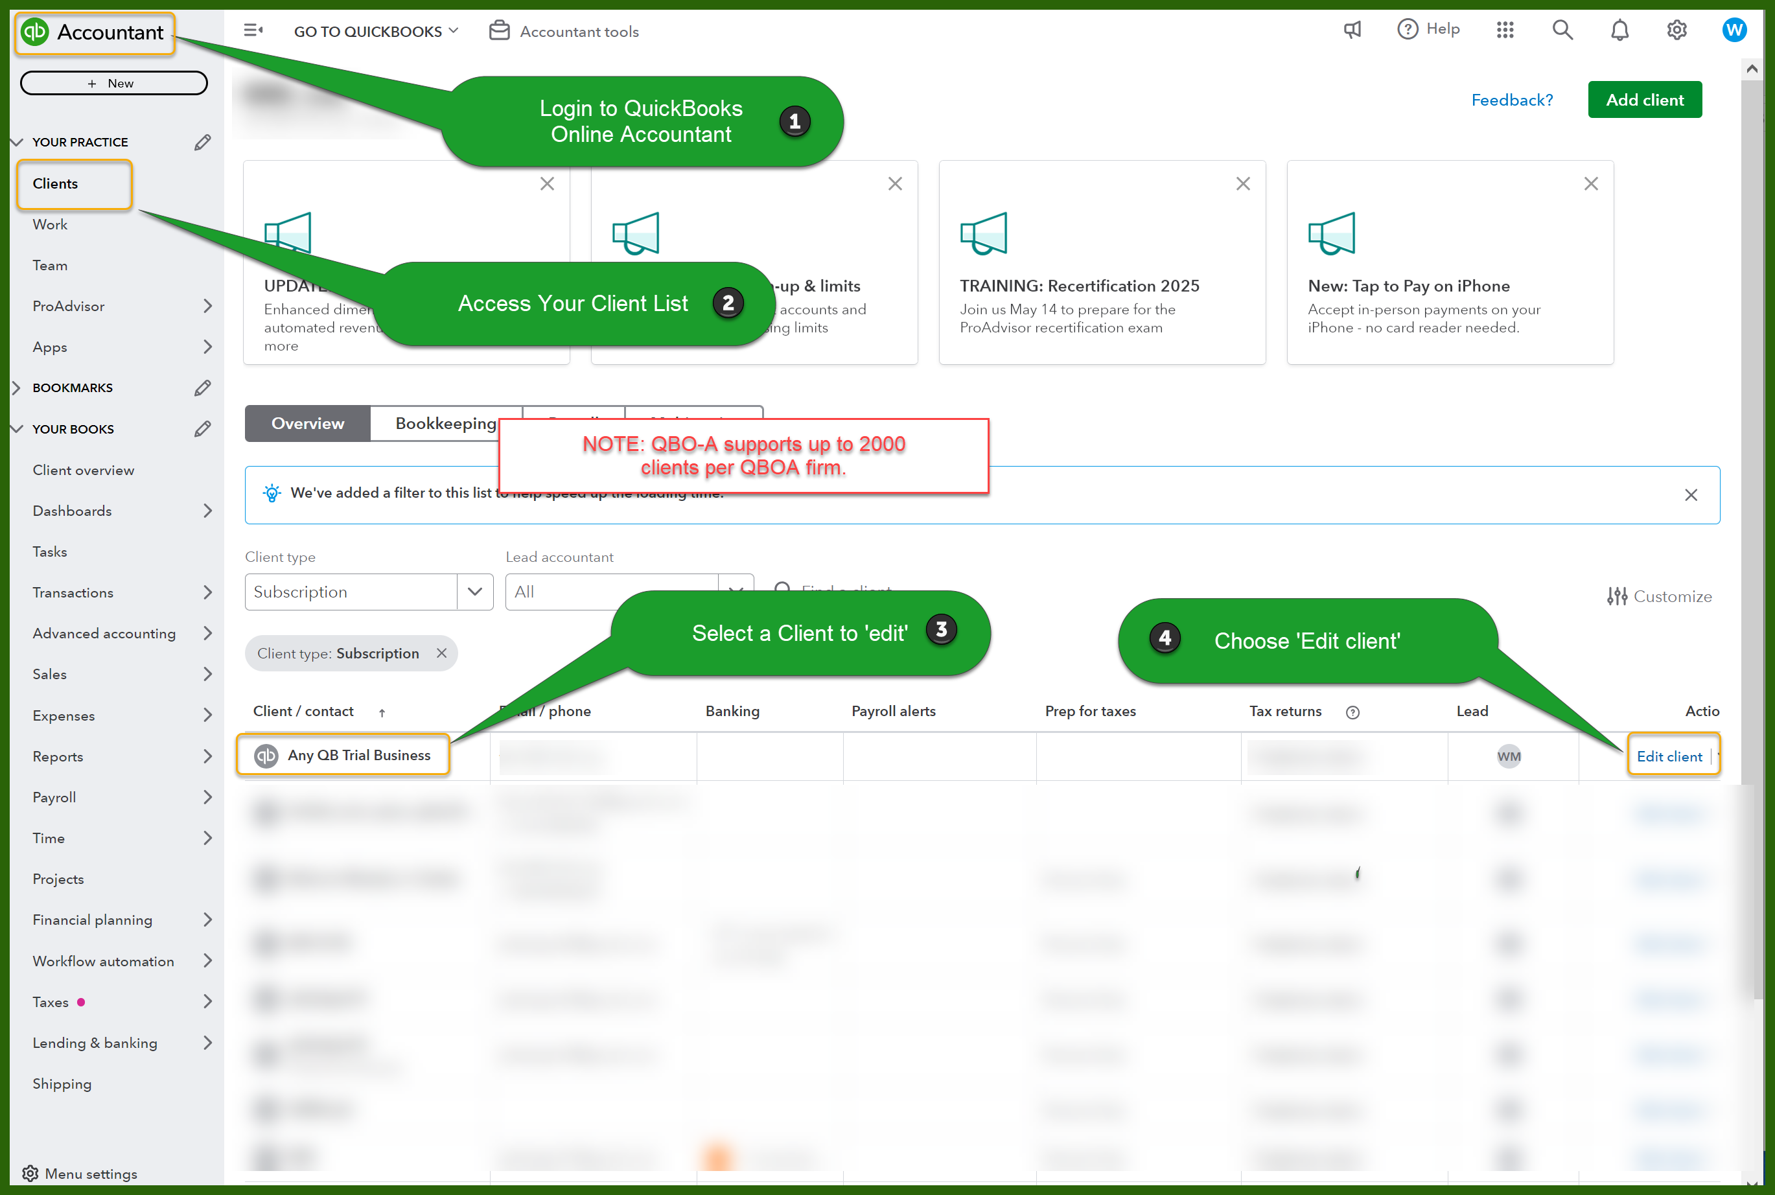Click the Help label in header
This screenshot has width=1775, height=1195.
(x=1443, y=29)
